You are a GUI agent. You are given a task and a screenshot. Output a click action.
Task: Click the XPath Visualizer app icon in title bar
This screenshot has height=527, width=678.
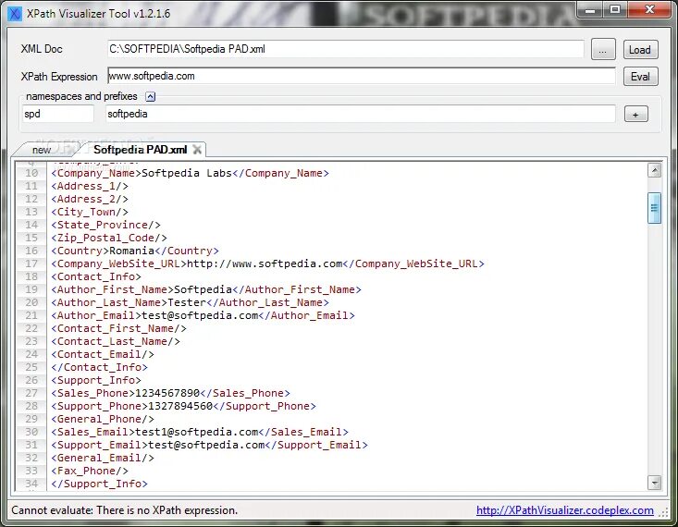click(15, 13)
